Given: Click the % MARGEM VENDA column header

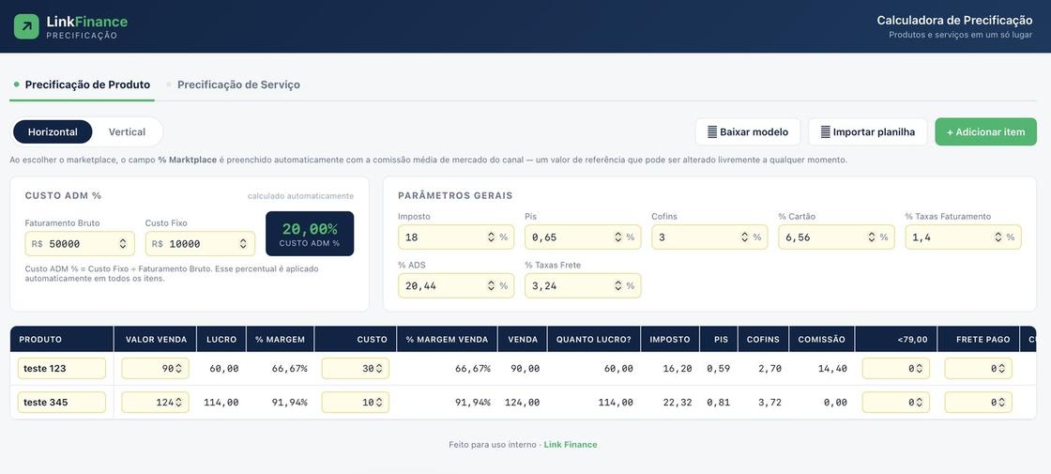Looking at the screenshot, I should [x=447, y=339].
